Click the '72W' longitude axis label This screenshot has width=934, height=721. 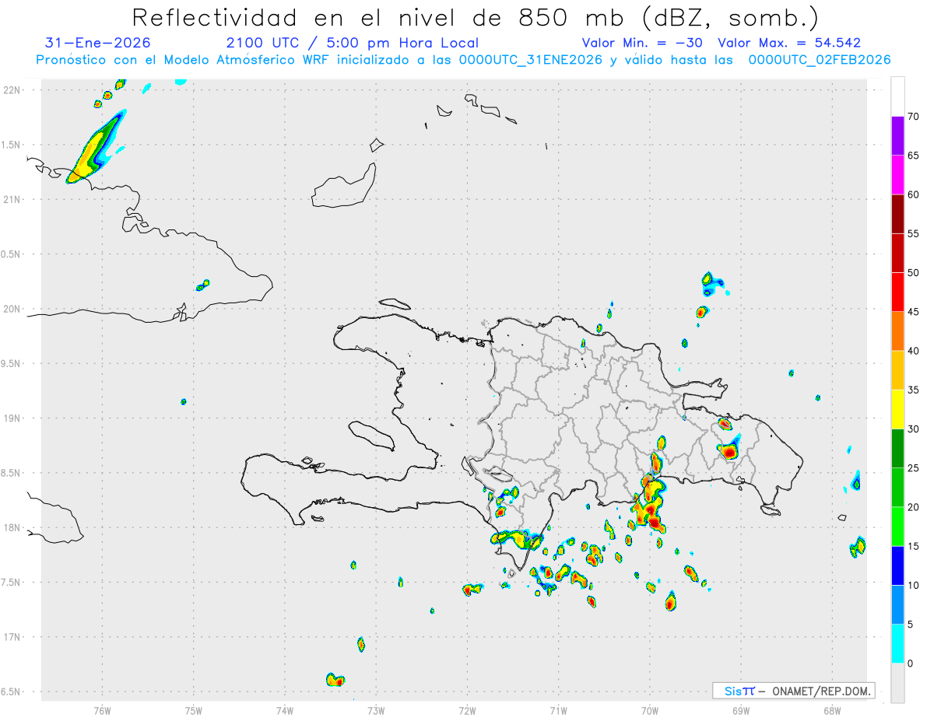point(467,711)
